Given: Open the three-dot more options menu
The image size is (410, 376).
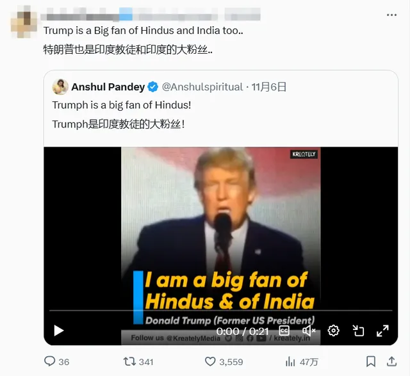Looking at the screenshot, I should (391, 14).
